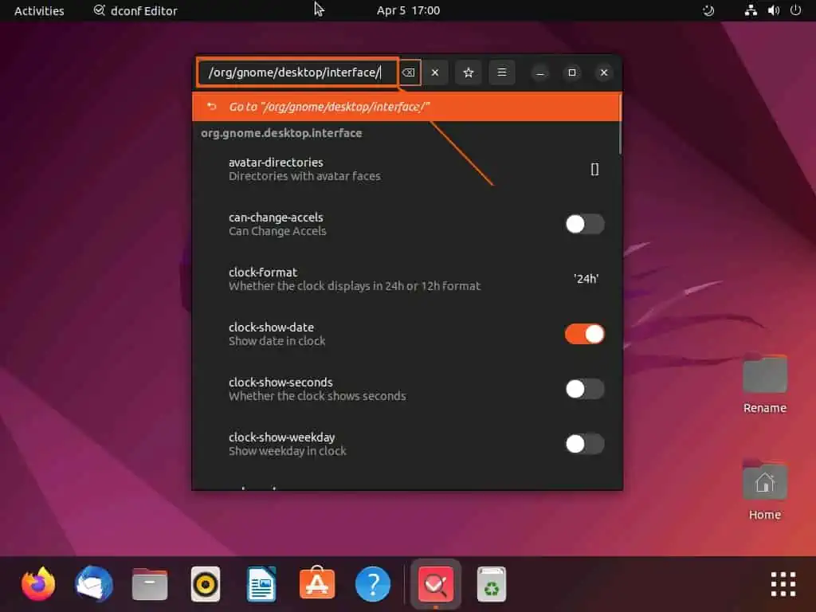Open the Apr 5 17:00 calendar menu
Screen dimensions: 816x612
pyautogui.click(x=408, y=10)
